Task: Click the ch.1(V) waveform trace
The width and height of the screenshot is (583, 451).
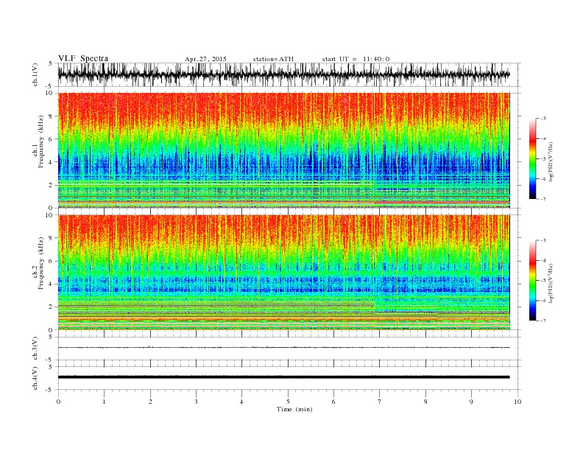Action: point(284,74)
